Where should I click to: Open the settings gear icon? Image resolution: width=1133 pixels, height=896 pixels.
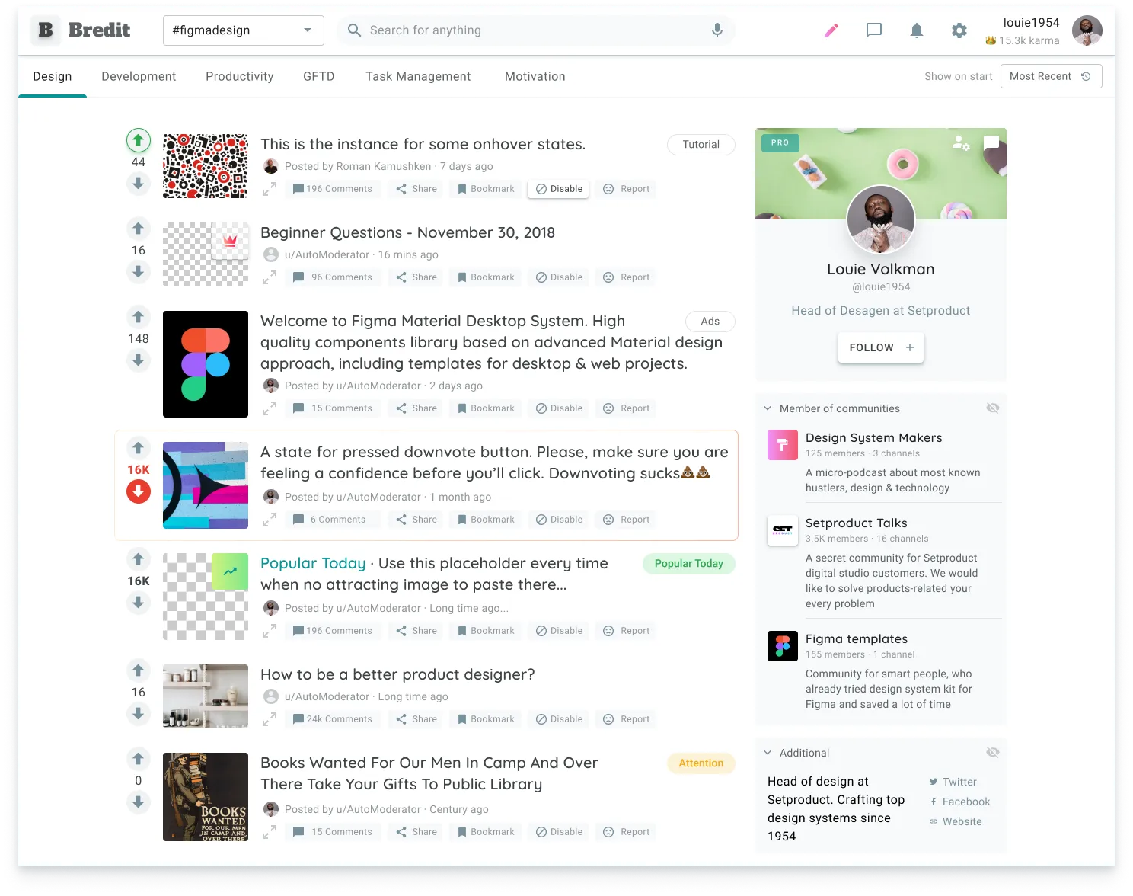[959, 30]
